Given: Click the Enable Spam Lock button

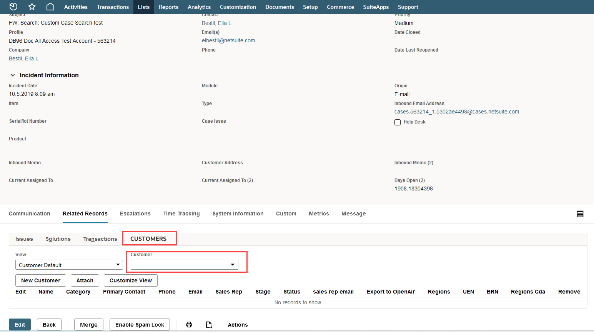Looking at the screenshot, I should (140, 325).
